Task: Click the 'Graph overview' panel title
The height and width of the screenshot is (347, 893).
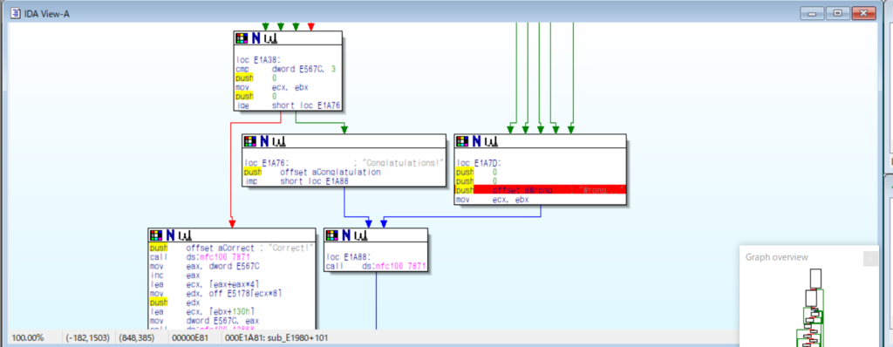Action: click(776, 257)
